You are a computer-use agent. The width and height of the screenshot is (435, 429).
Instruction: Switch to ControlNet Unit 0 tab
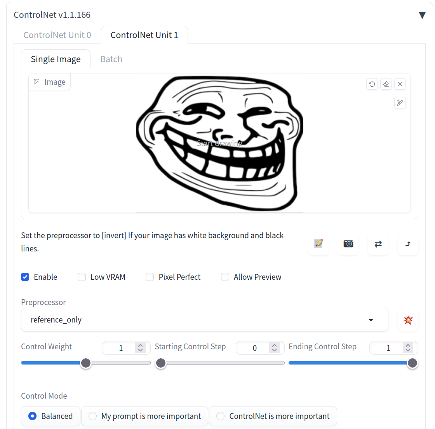[x=57, y=35]
